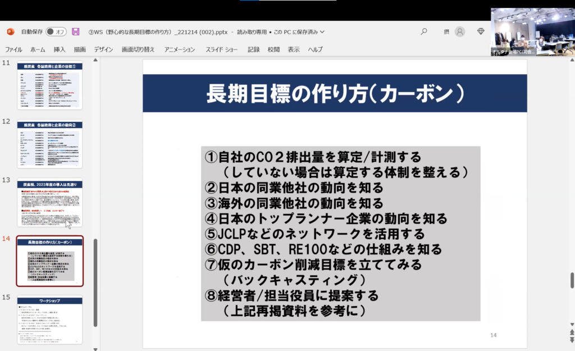Viewport: 575px width, 351px height.
Task: Click thumbnail pane scroll down arrow
Action: 95,349
